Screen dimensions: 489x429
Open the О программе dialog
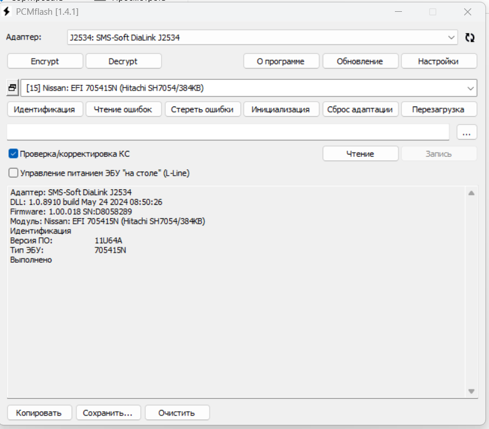(281, 61)
